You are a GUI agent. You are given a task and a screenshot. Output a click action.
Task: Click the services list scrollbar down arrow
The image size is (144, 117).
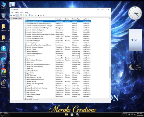[110, 97]
